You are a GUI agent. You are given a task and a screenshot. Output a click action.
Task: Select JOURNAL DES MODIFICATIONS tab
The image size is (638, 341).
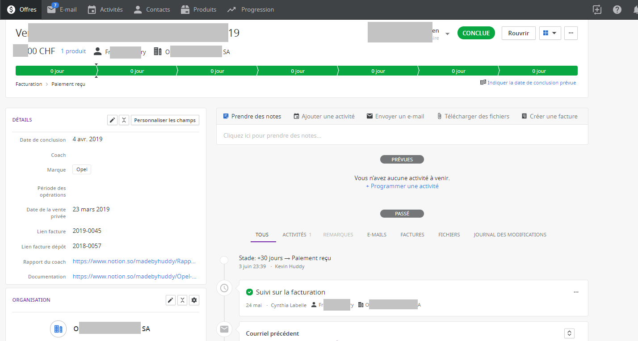pyautogui.click(x=510, y=235)
